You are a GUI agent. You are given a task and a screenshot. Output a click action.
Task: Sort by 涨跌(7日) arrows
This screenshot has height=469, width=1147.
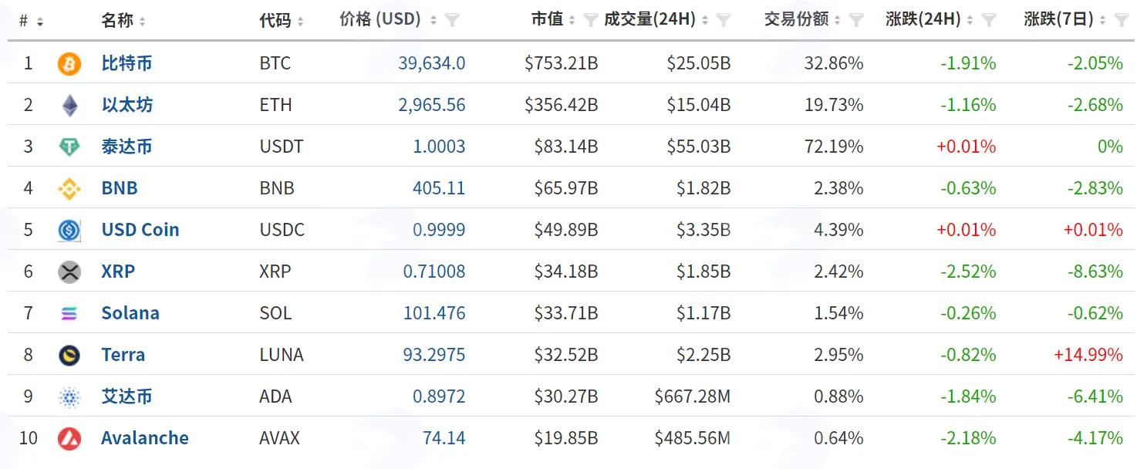tap(1103, 21)
